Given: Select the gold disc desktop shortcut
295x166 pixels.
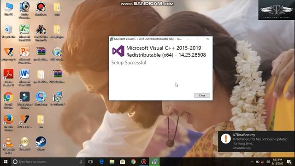Looking at the screenshot, I should pyautogui.click(x=24, y=144).
